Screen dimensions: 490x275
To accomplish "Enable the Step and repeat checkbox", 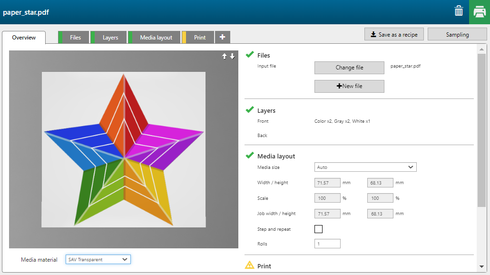I will tap(318, 229).
